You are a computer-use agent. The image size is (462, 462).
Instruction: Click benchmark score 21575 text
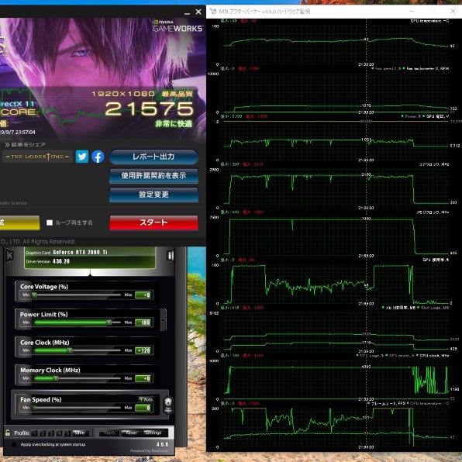coord(150,109)
